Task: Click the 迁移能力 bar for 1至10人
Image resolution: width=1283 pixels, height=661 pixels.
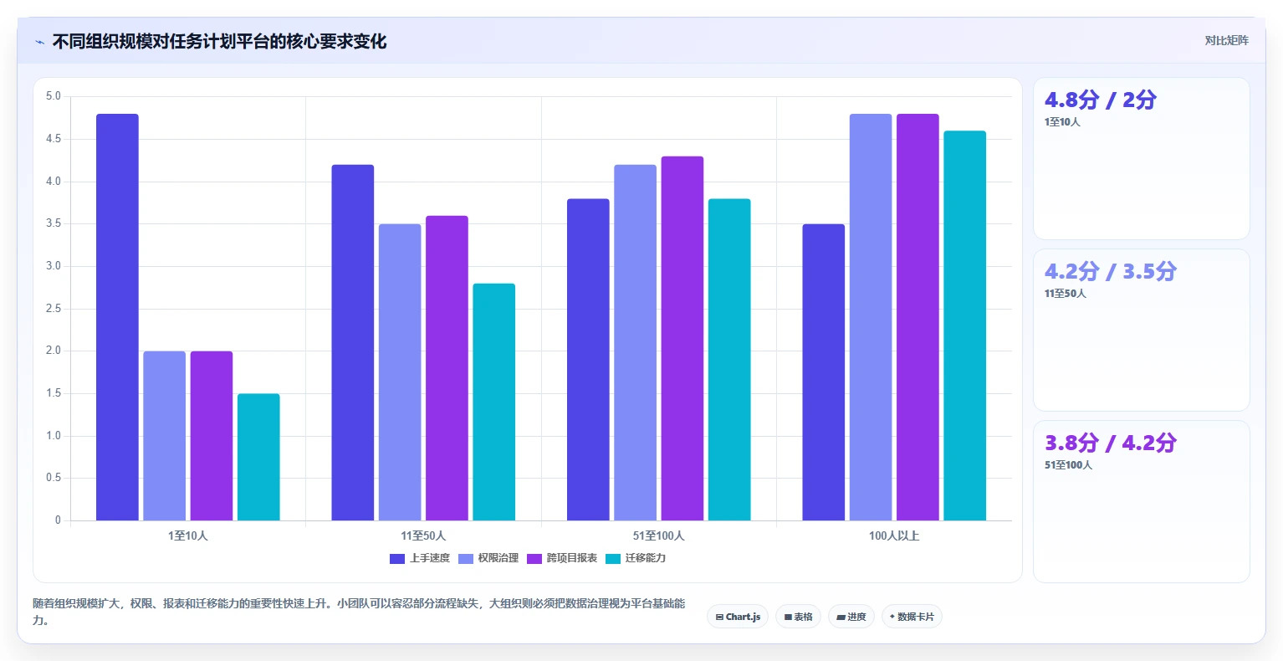Action: [258, 457]
